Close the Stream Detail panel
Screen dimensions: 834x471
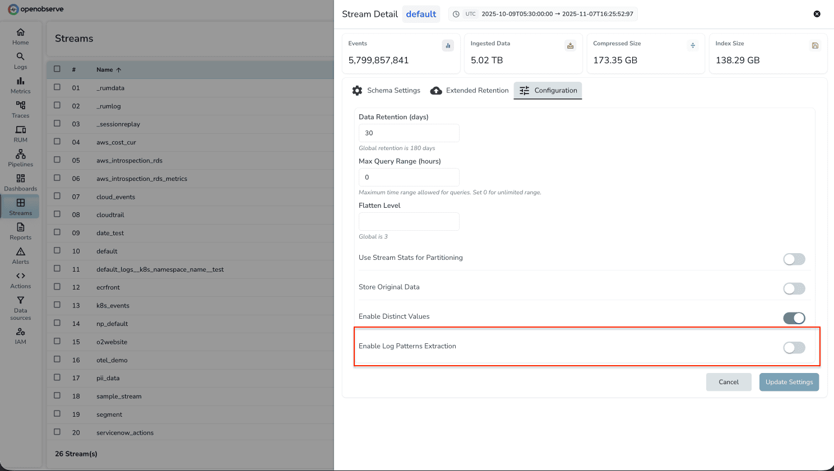[x=817, y=14]
